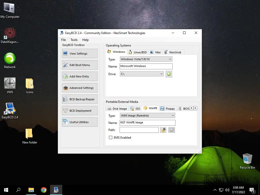Click the greyed add entry icon beside Path
The image size is (260, 195).
(171, 130)
